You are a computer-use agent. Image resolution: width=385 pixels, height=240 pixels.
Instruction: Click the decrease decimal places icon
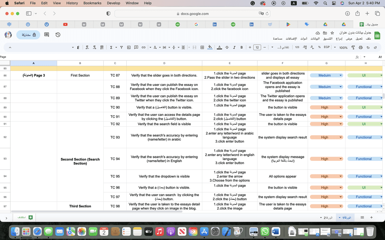(x=312, y=47)
